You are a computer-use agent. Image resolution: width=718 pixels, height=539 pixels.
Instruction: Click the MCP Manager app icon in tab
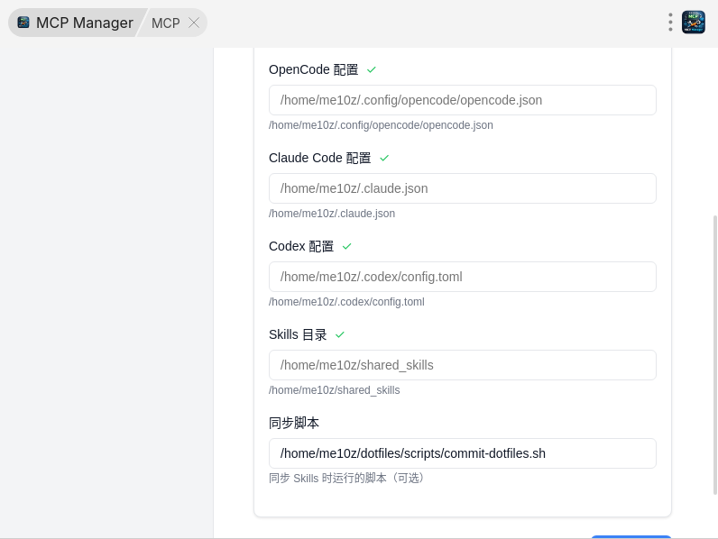tap(23, 23)
